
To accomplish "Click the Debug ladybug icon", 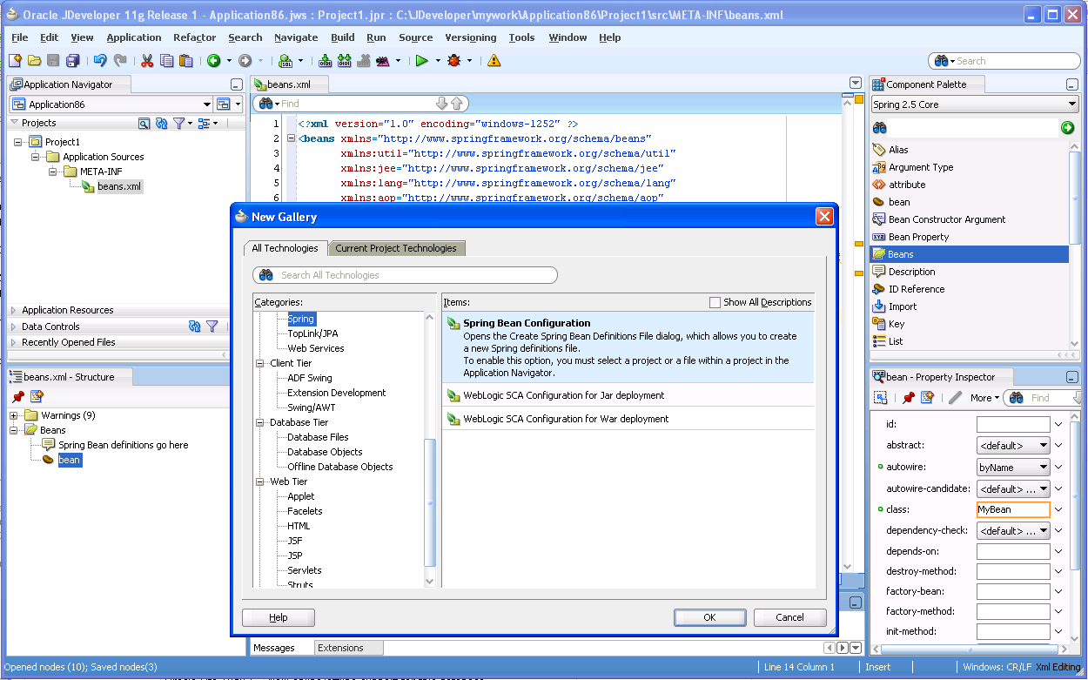I will click(x=455, y=61).
